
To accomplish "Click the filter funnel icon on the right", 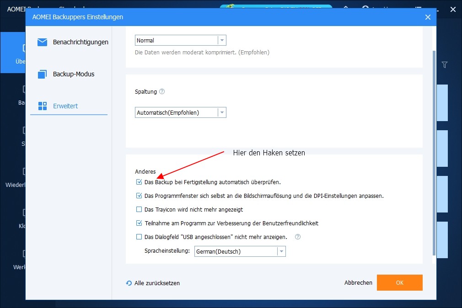I will point(444,65).
